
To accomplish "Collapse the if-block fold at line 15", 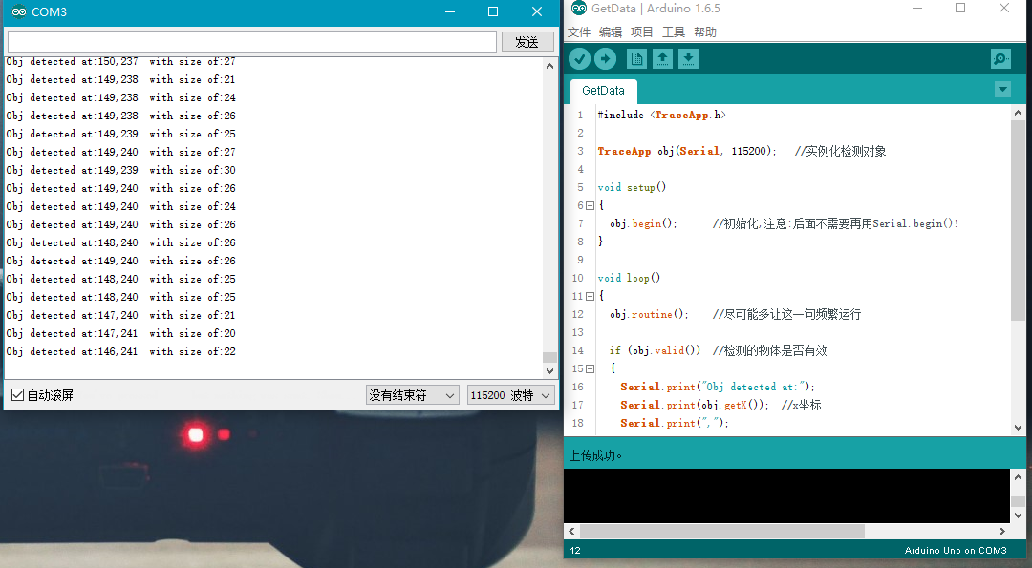I will (590, 369).
